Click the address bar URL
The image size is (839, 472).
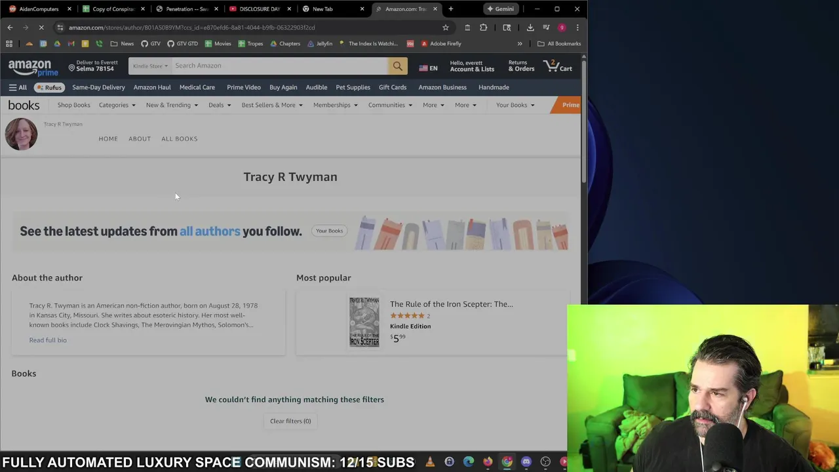coord(191,28)
